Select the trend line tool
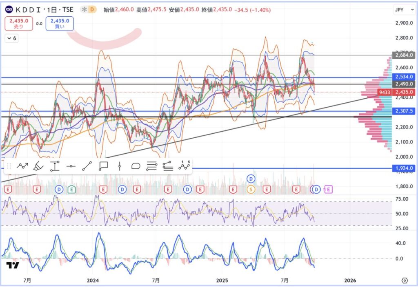The width and height of the screenshot is (418, 287). pos(87,166)
